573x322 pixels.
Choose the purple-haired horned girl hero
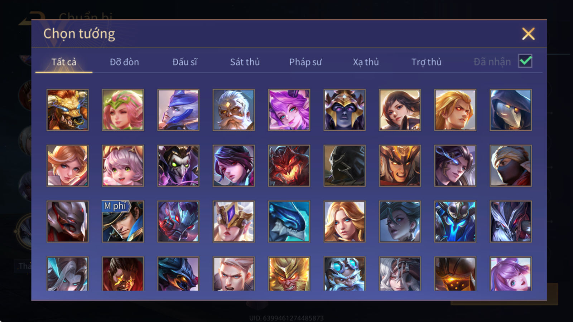point(289,110)
